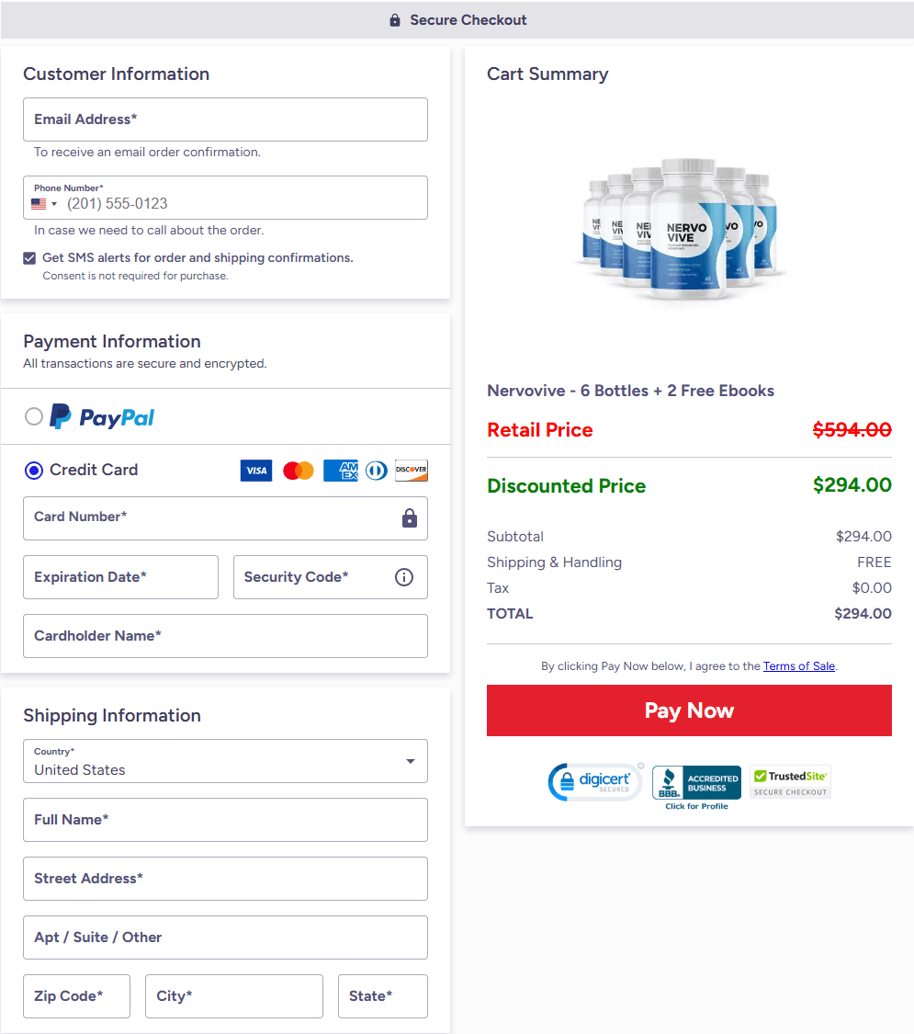Click the Mastercard icon
The image size is (914, 1034).
[x=297, y=470]
